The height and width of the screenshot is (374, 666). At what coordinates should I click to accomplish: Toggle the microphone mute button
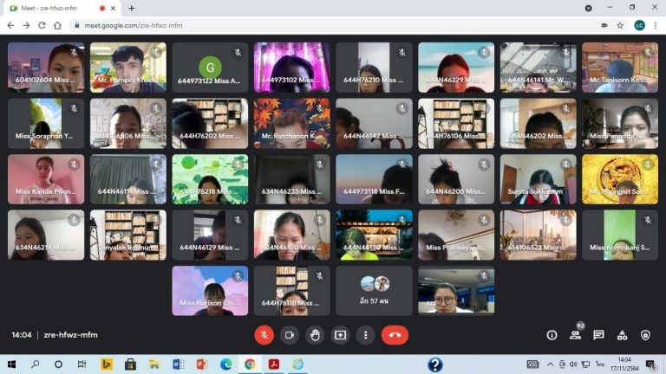click(264, 335)
